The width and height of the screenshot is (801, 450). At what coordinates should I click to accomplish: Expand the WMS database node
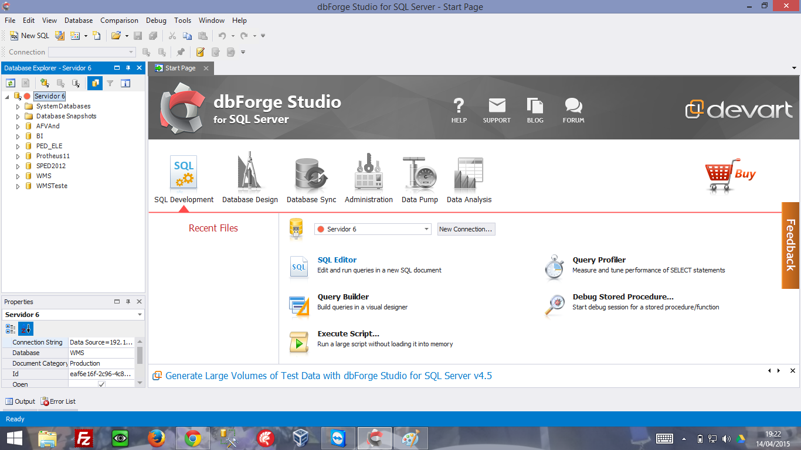(18, 176)
